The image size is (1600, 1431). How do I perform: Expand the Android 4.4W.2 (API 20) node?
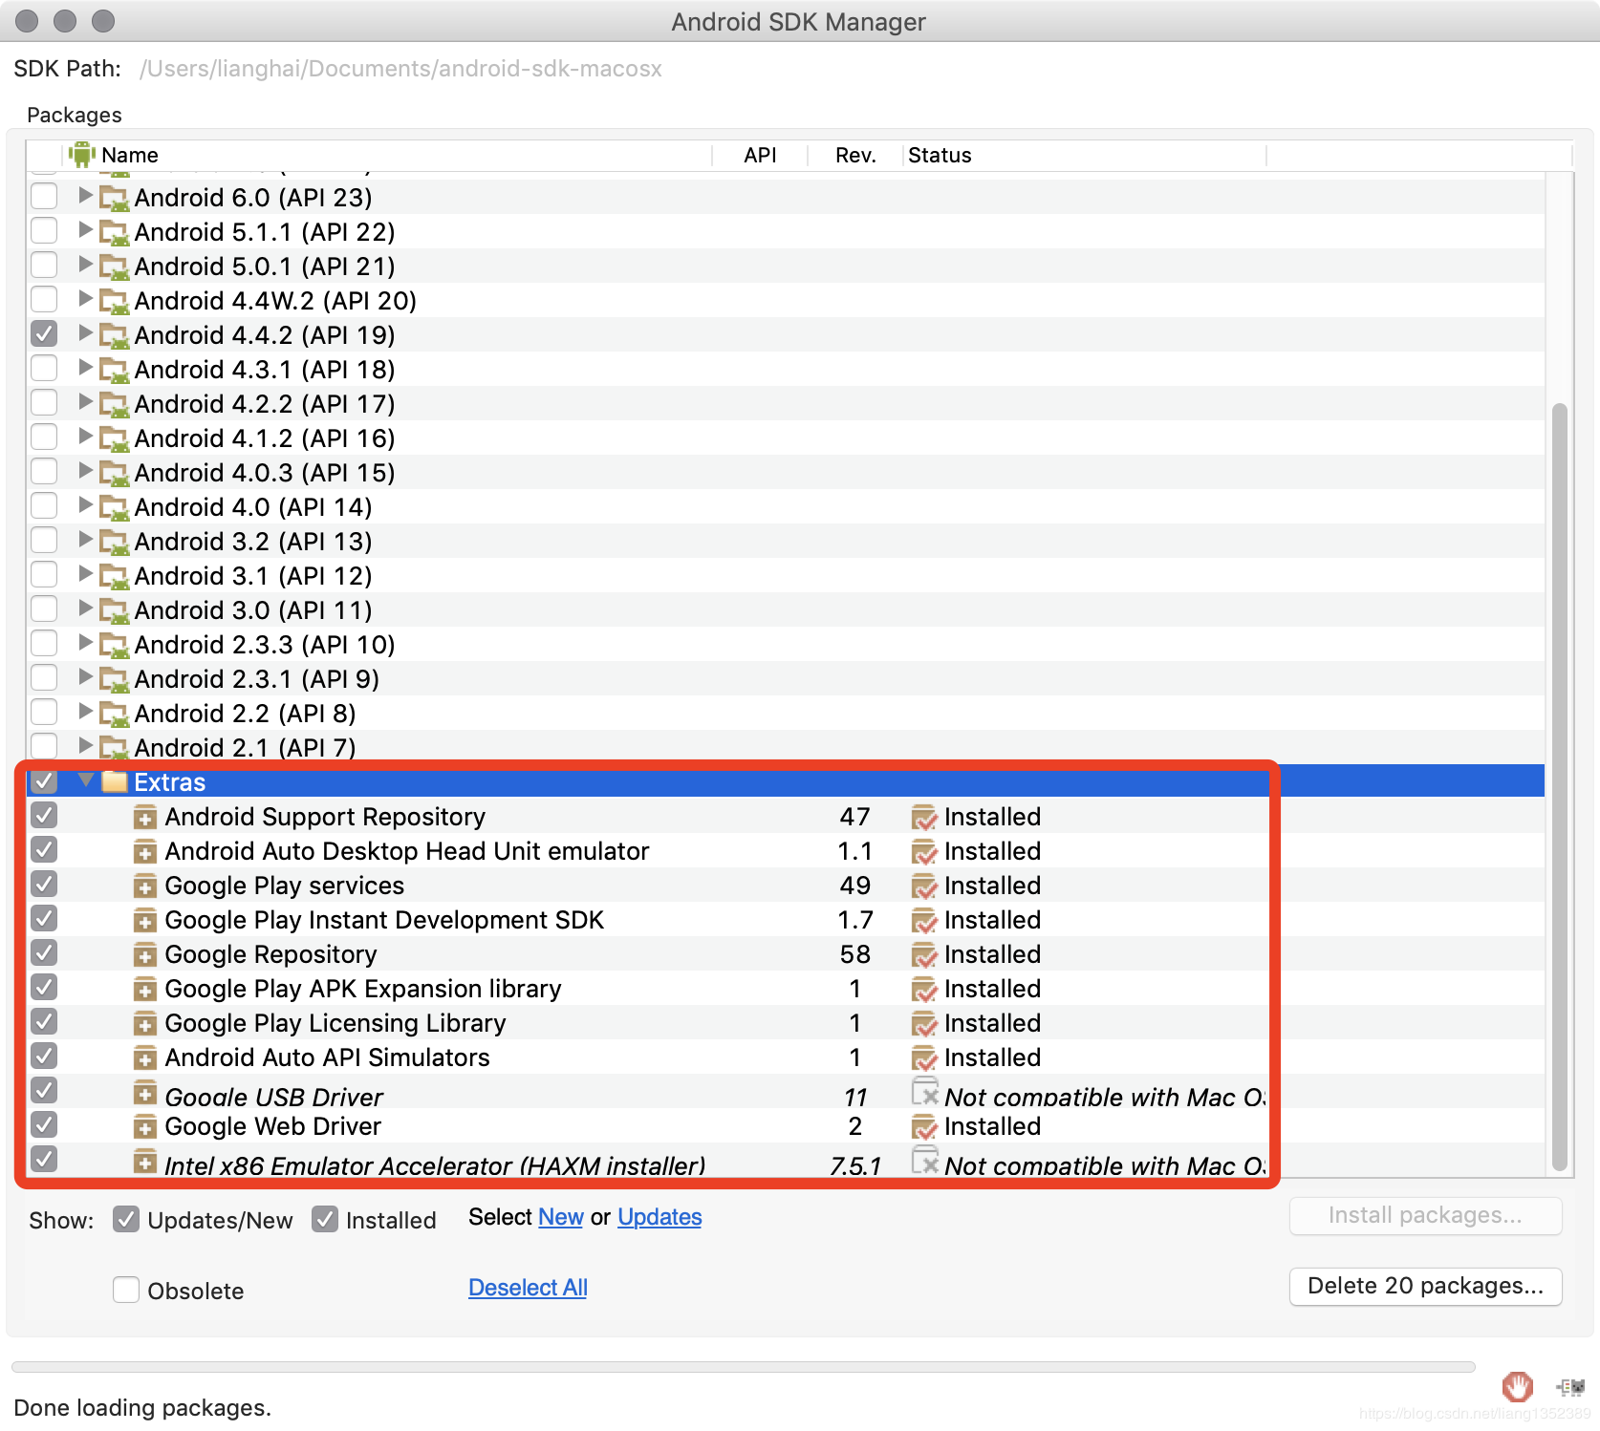point(85,299)
